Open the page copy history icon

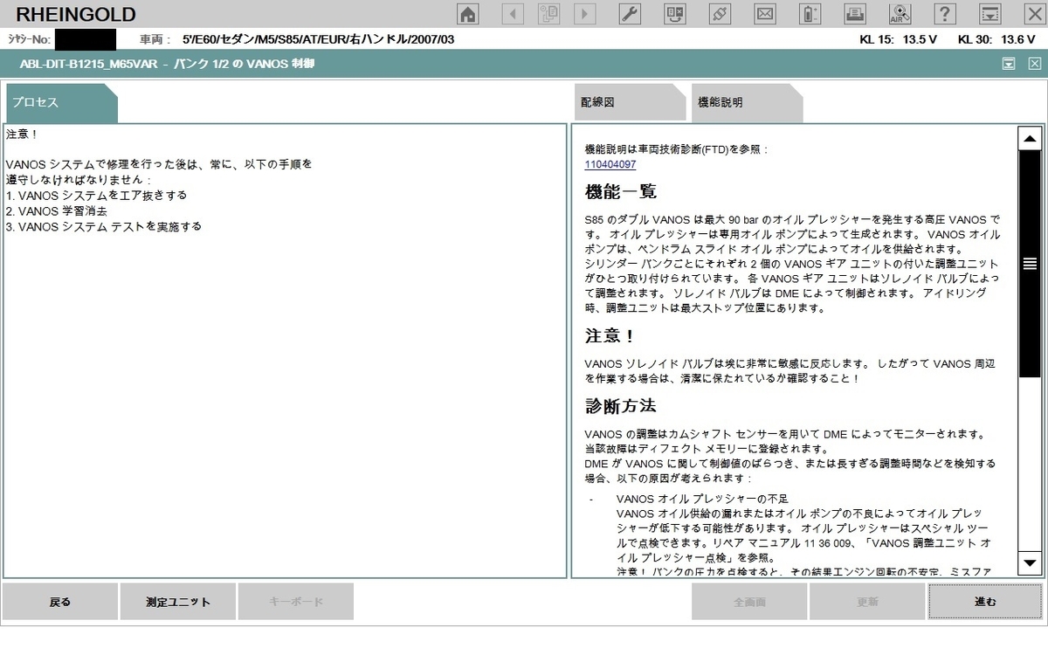coord(548,13)
